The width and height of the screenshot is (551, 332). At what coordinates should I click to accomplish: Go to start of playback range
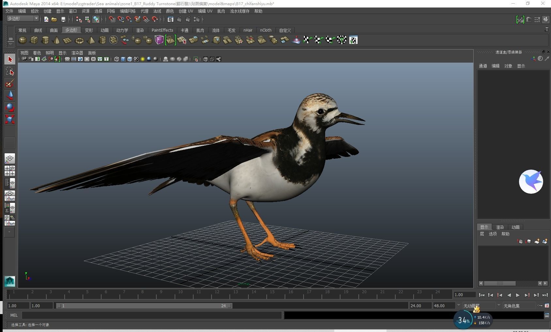tap(481, 295)
